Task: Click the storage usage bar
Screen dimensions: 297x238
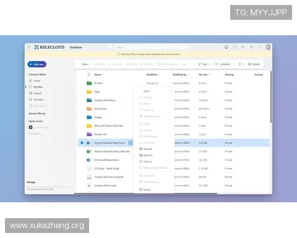Action: [x=48, y=187]
